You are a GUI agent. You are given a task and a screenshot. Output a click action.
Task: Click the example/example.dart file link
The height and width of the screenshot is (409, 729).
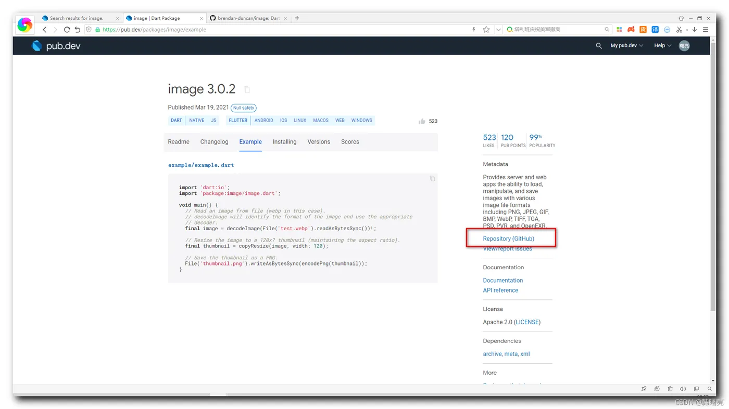(201, 165)
